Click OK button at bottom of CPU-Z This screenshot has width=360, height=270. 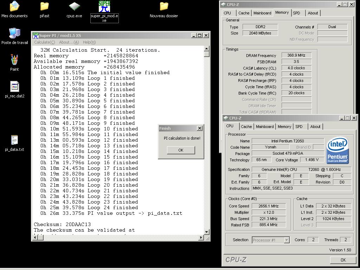(x=343, y=260)
